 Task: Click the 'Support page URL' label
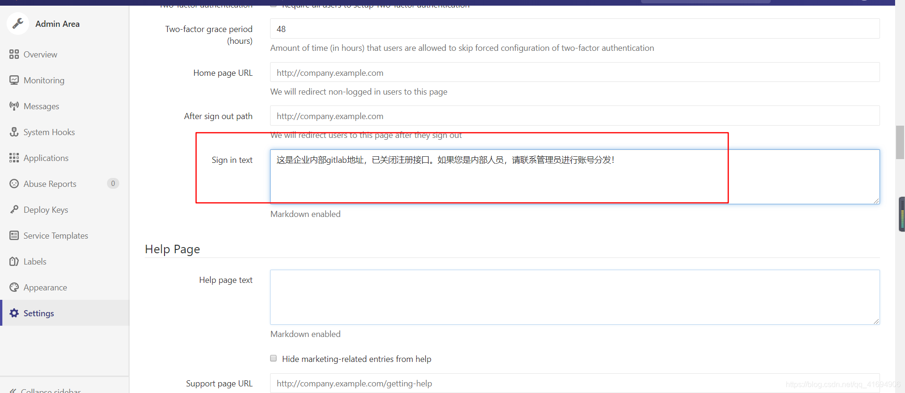(219, 384)
